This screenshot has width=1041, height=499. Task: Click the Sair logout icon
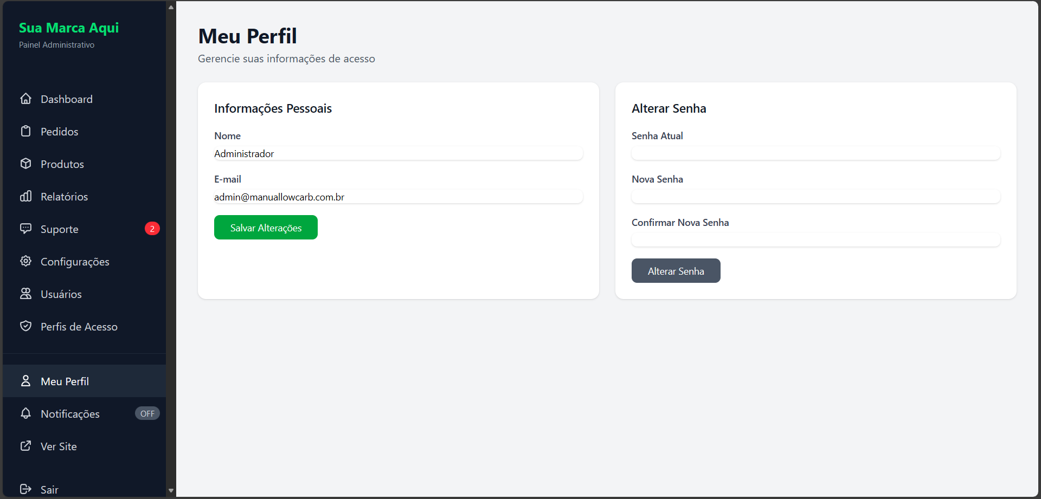click(x=25, y=489)
